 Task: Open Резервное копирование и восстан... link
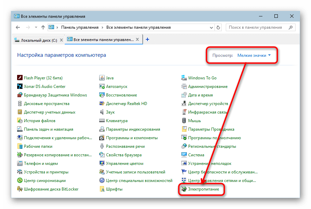[x=58, y=155]
